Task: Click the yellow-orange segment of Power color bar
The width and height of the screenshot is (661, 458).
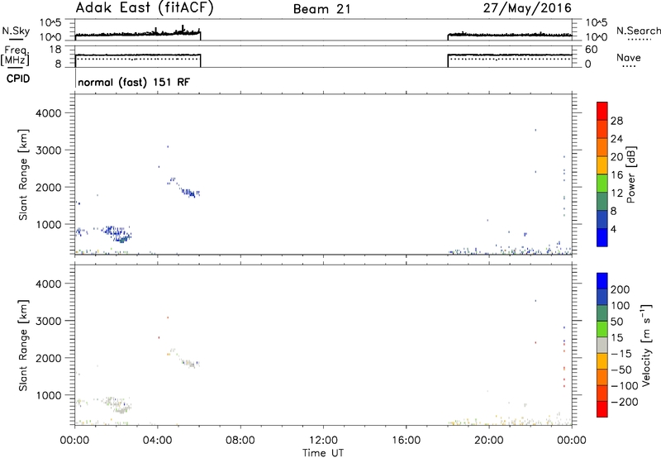Action: tap(602, 165)
